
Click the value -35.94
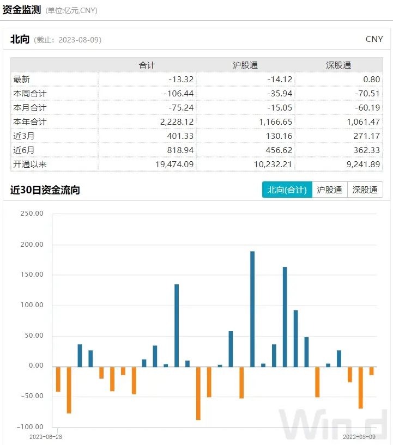(280, 94)
